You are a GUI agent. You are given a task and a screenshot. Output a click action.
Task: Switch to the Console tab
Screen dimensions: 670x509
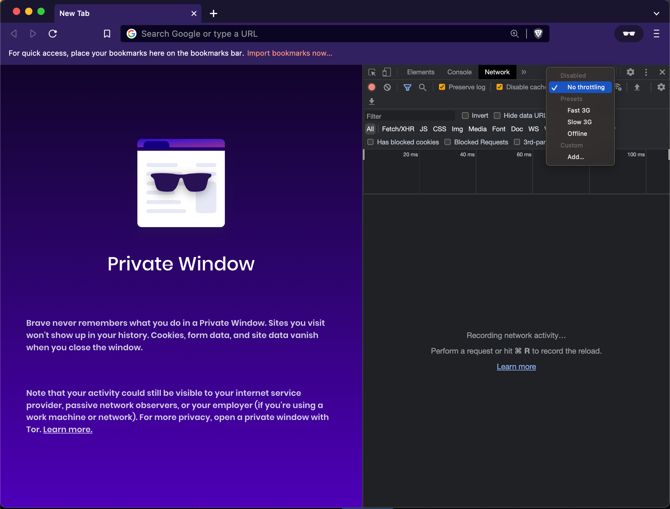tap(459, 72)
